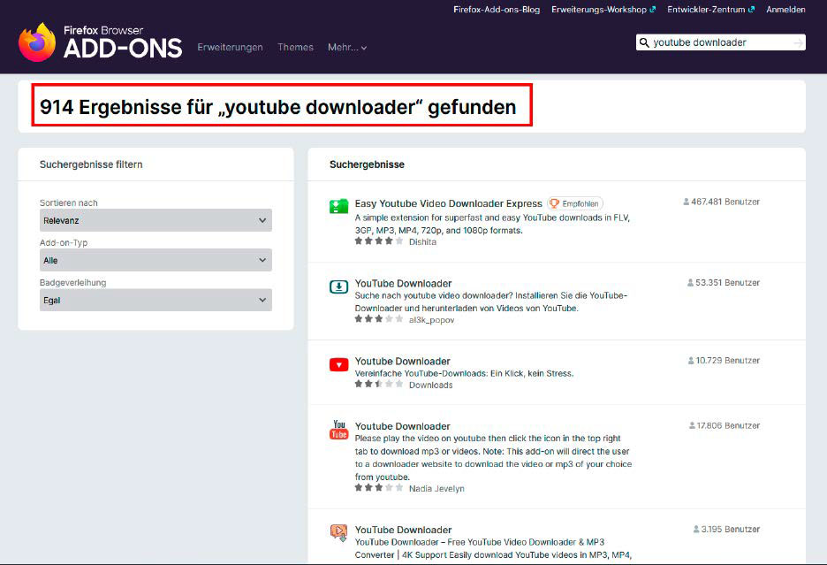This screenshot has height=565, width=827.
Task: Open Youtube Downloader result with Downloads author
Action: point(402,361)
